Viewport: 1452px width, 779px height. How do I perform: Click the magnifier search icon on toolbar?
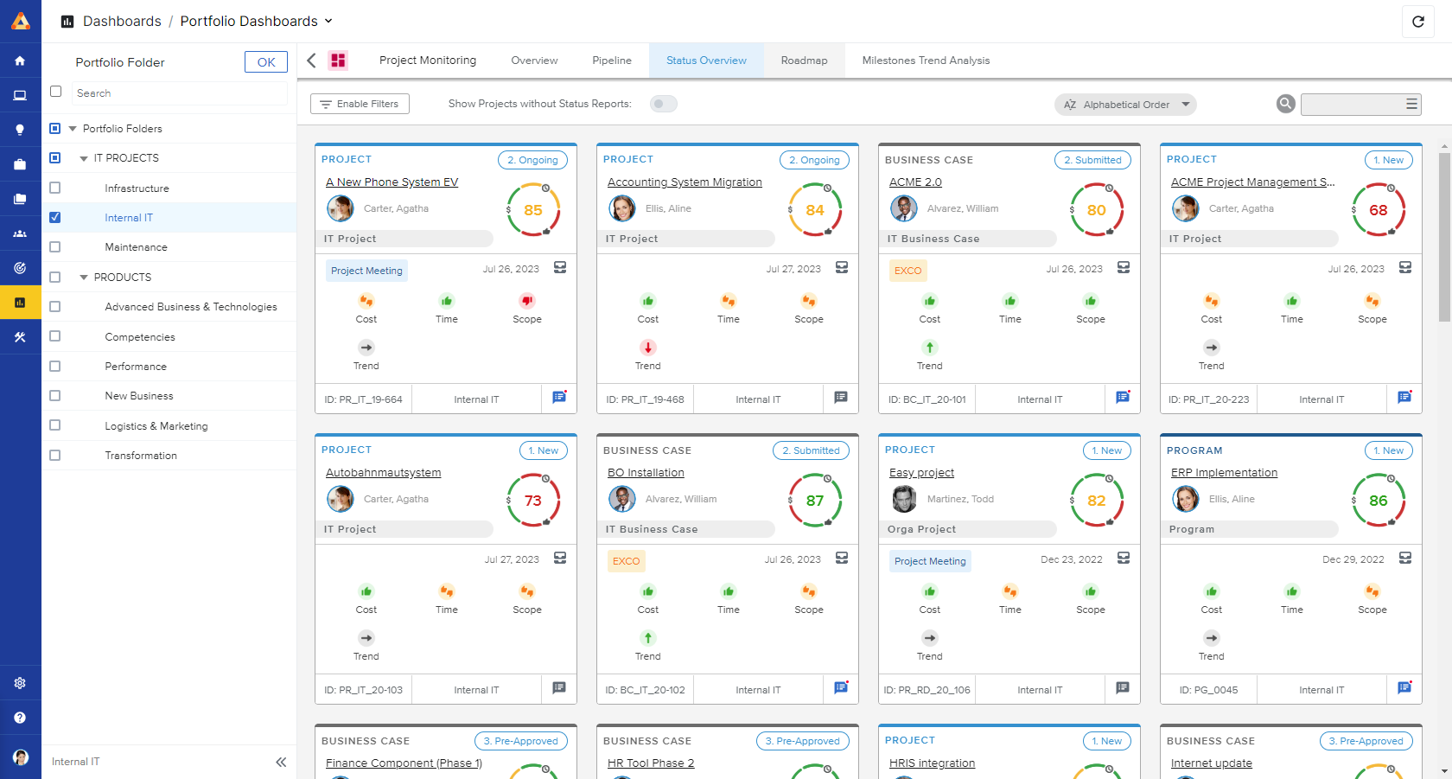(1285, 104)
